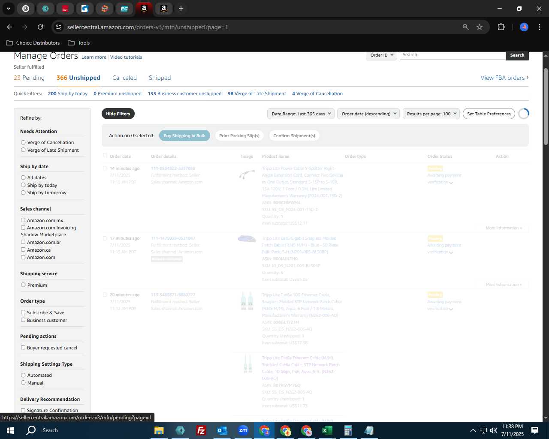
Task: Select Ship by tomorrow radio option
Action: click(23, 192)
